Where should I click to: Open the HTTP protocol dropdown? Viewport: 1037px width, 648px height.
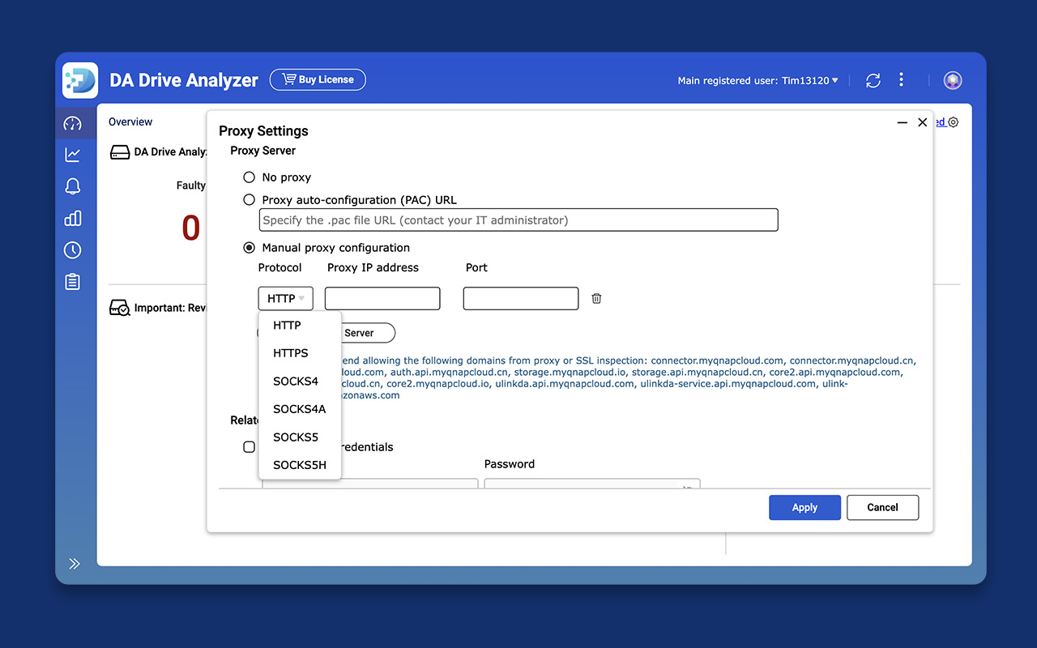tap(285, 298)
